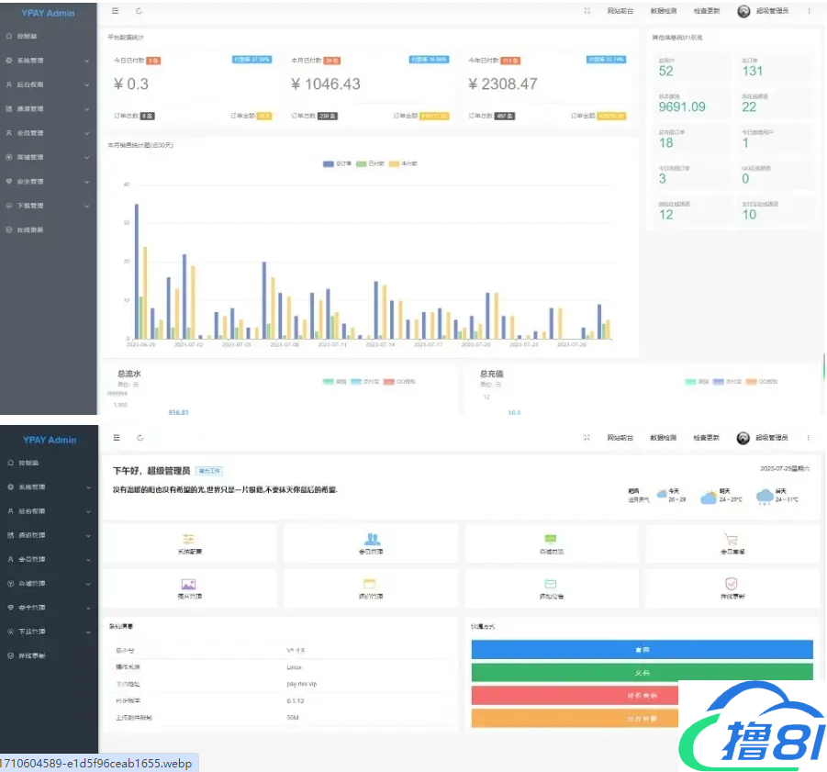Viewport: 827px width, 772px height.
Task: Click the fullscreen icon in the statistics dashboard header
Action: point(587,11)
